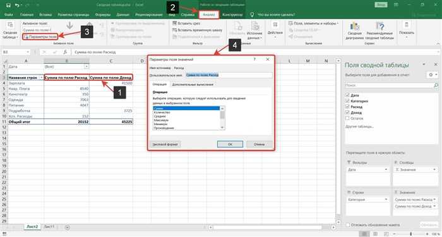Viewport: 442px width, 237px height.
Task: Open the Файл tab
Action: (8, 15)
